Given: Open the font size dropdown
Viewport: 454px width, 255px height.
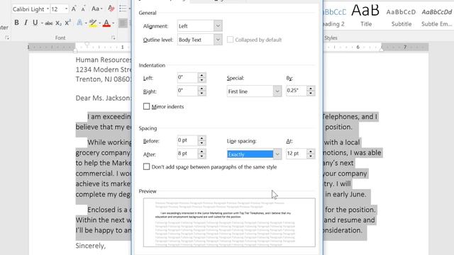Looking at the screenshot, I should [66, 9].
